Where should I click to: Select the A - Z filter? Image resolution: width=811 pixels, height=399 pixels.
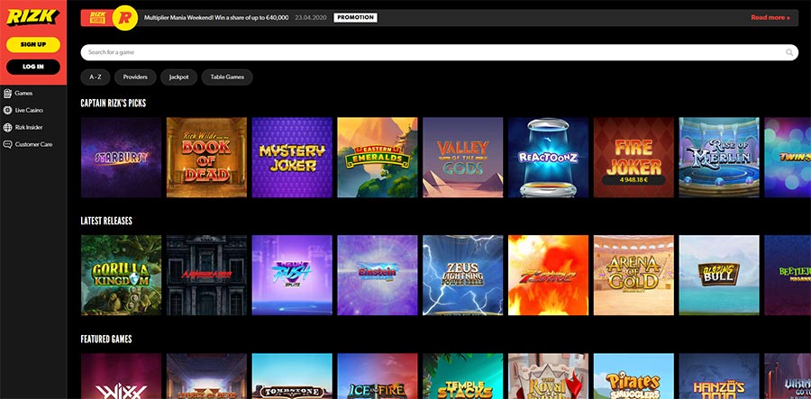pos(96,77)
